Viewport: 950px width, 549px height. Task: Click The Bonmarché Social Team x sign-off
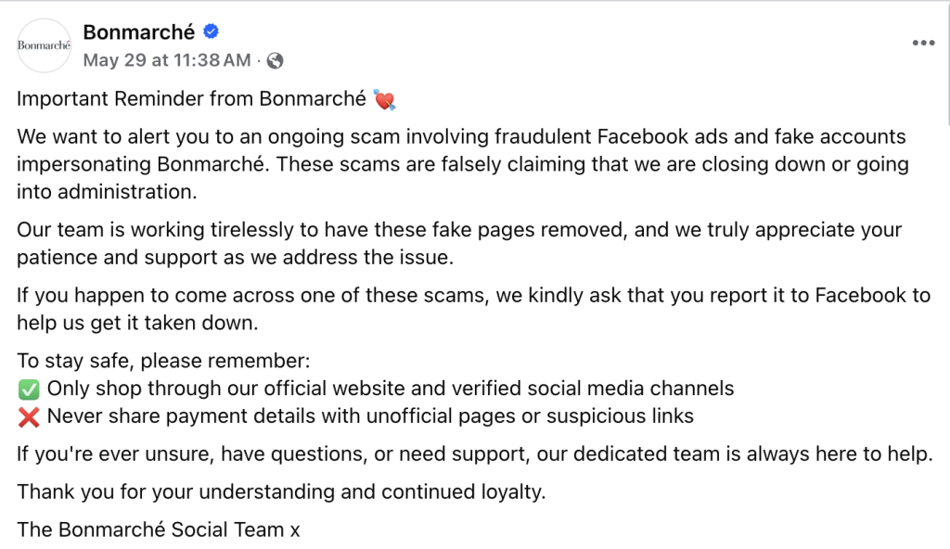click(x=159, y=530)
